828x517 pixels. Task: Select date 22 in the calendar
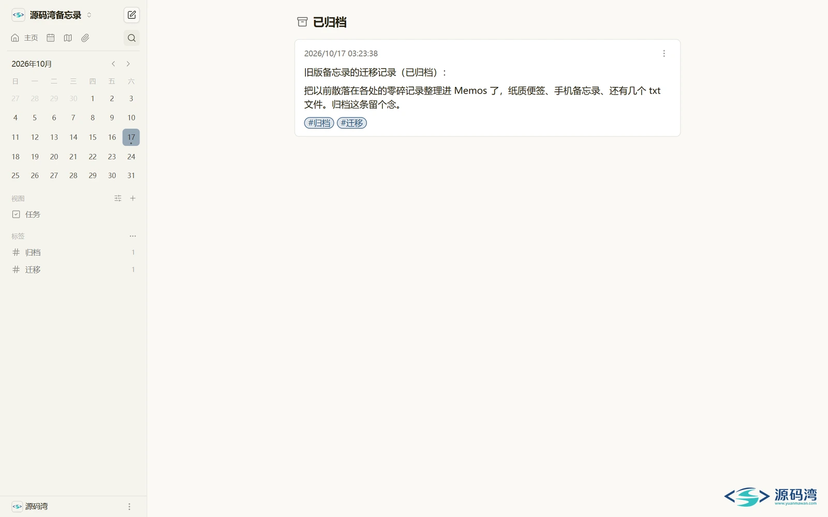tap(93, 157)
